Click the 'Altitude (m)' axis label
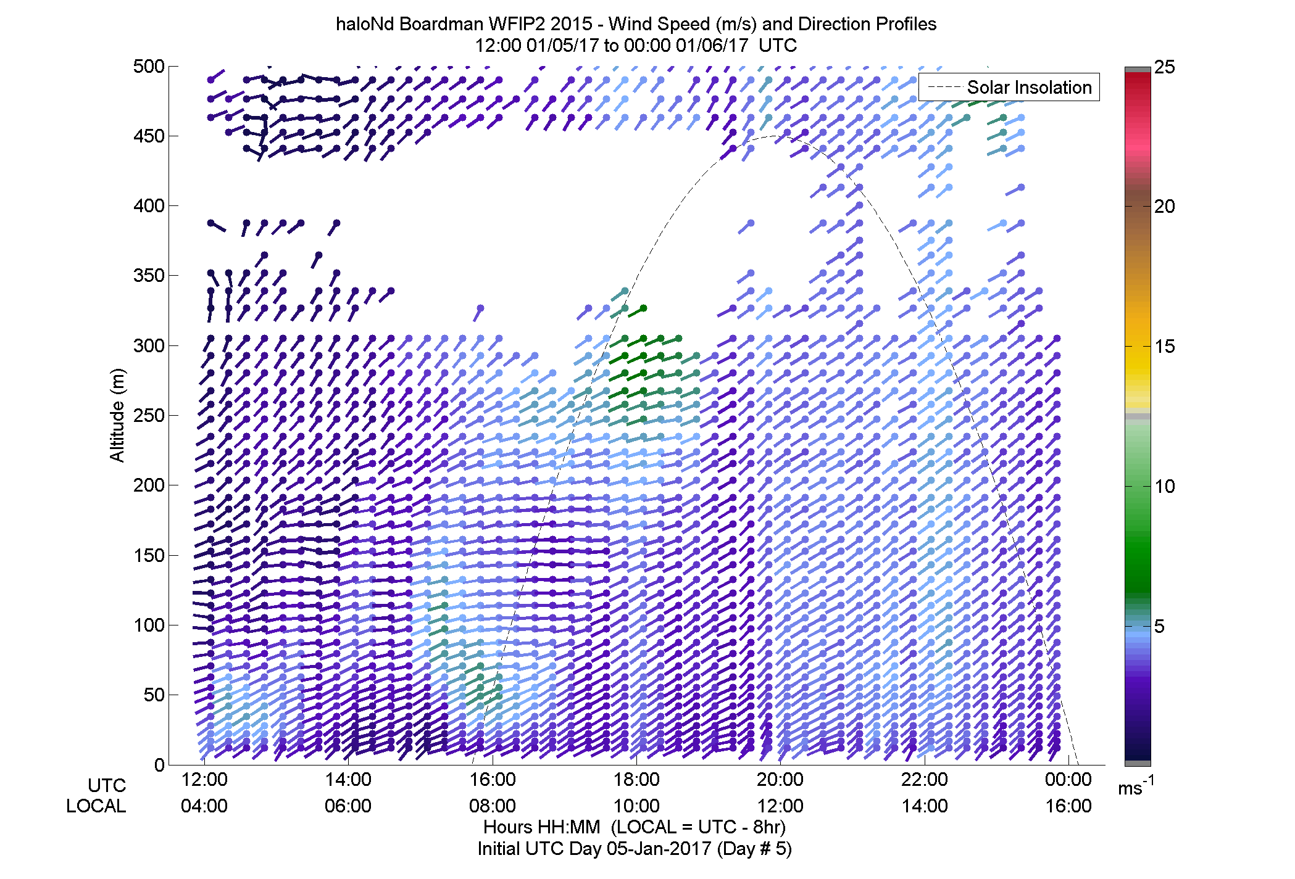1295x879 pixels. pos(117,415)
